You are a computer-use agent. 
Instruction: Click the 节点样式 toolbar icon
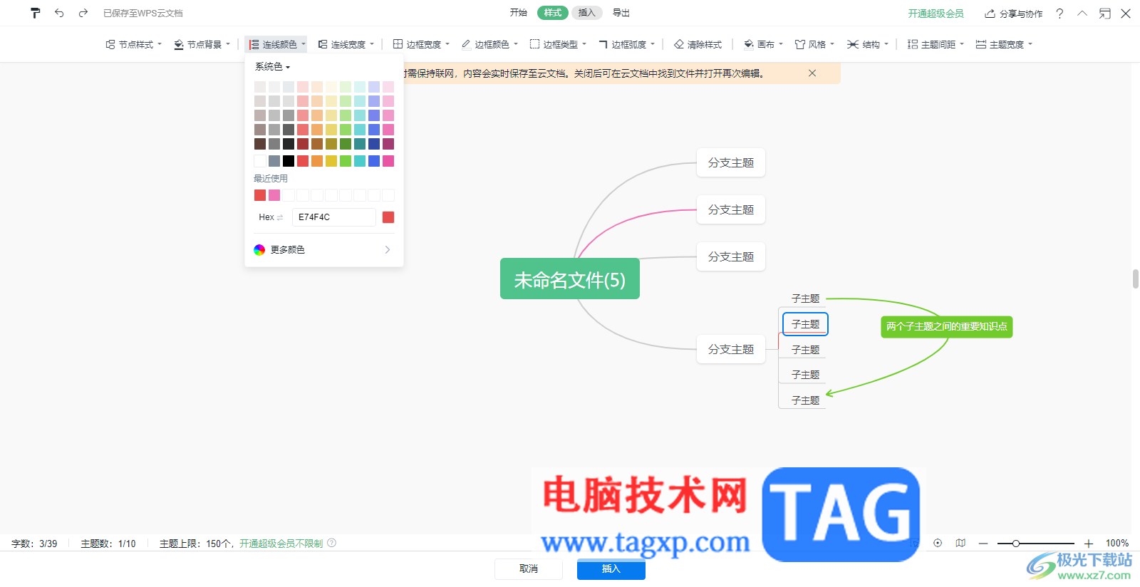click(x=110, y=44)
